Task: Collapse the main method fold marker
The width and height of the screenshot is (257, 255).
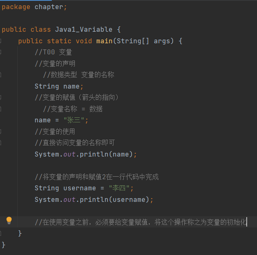Action: pyautogui.click(x=1, y=41)
